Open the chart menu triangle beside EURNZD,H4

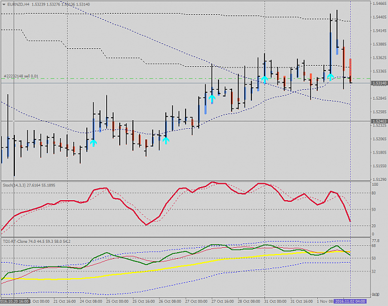[x=4, y=4]
